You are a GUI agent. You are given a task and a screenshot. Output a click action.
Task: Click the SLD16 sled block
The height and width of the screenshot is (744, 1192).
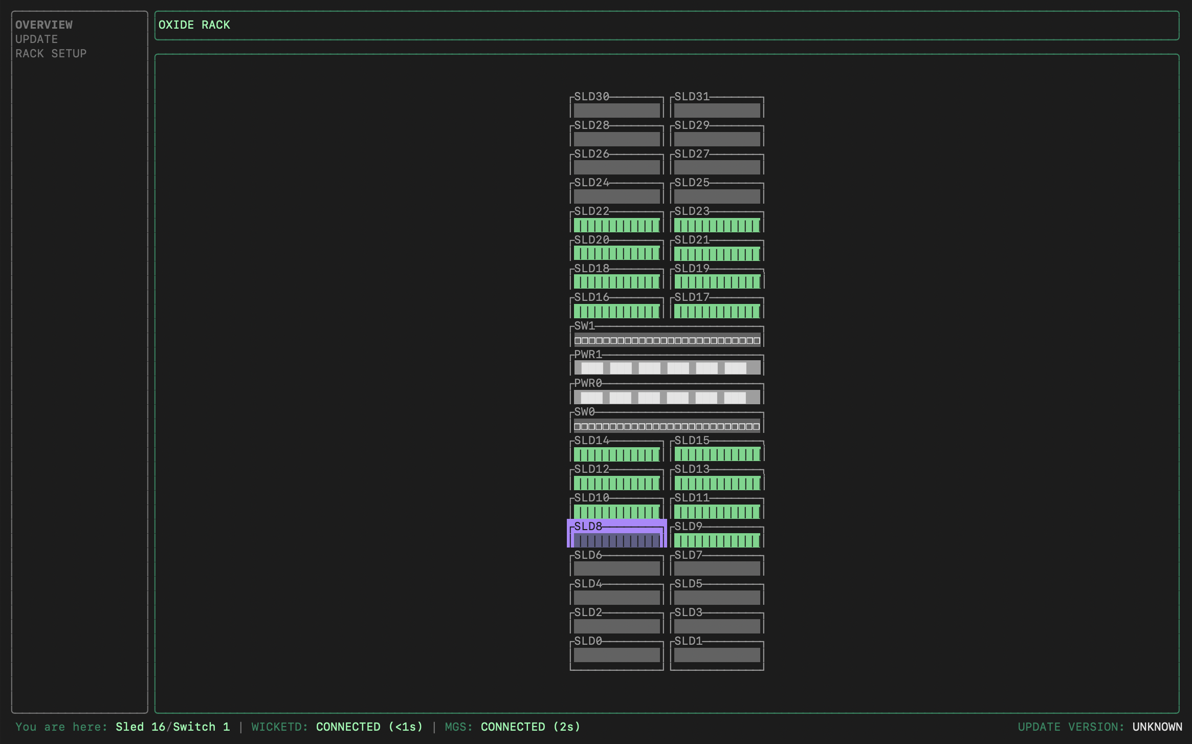pyautogui.click(x=616, y=311)
